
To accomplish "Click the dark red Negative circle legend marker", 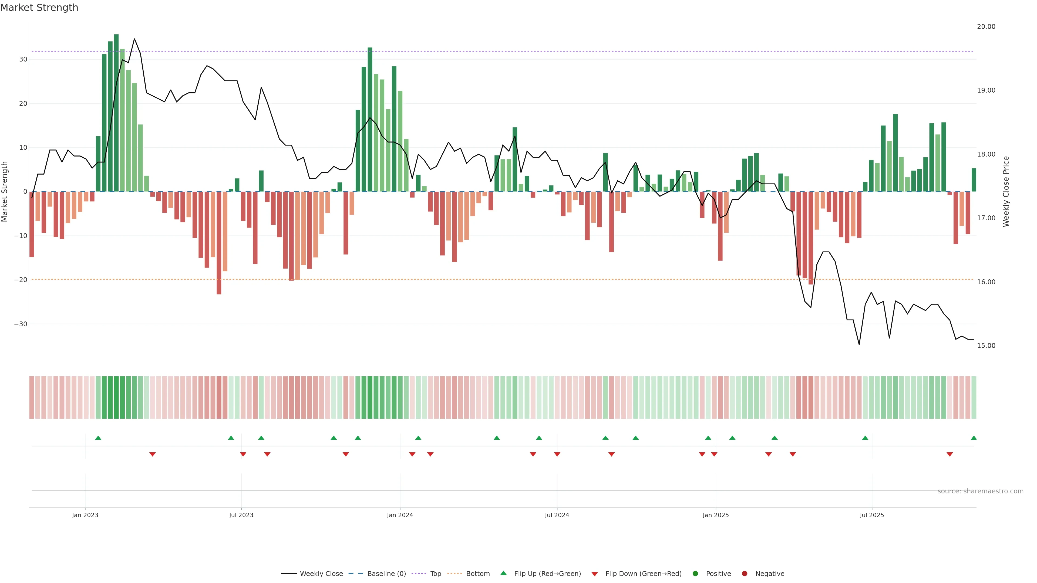I will 744,574.
